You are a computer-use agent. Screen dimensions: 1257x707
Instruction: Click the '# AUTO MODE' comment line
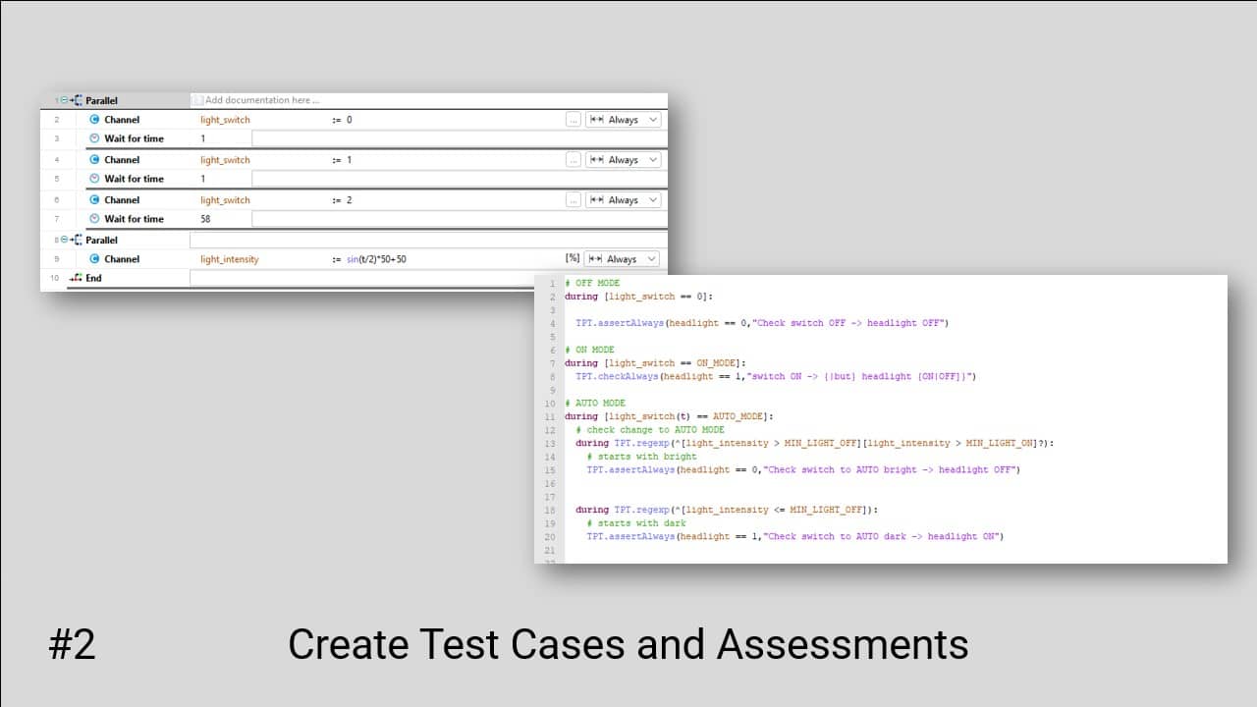[x=595, y=403]
